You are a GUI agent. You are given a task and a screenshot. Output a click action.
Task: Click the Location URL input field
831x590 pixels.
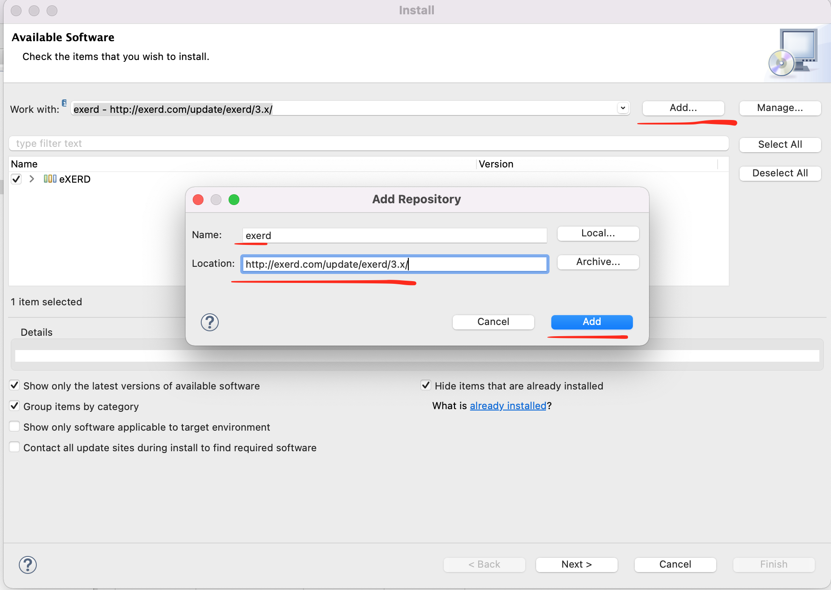[x=394, y=264]
